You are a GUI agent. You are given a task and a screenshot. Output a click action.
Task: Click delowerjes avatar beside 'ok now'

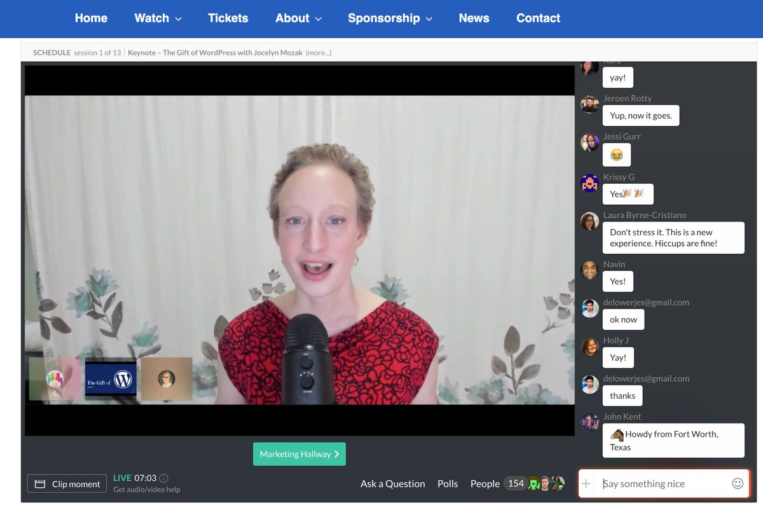point(590,308)
